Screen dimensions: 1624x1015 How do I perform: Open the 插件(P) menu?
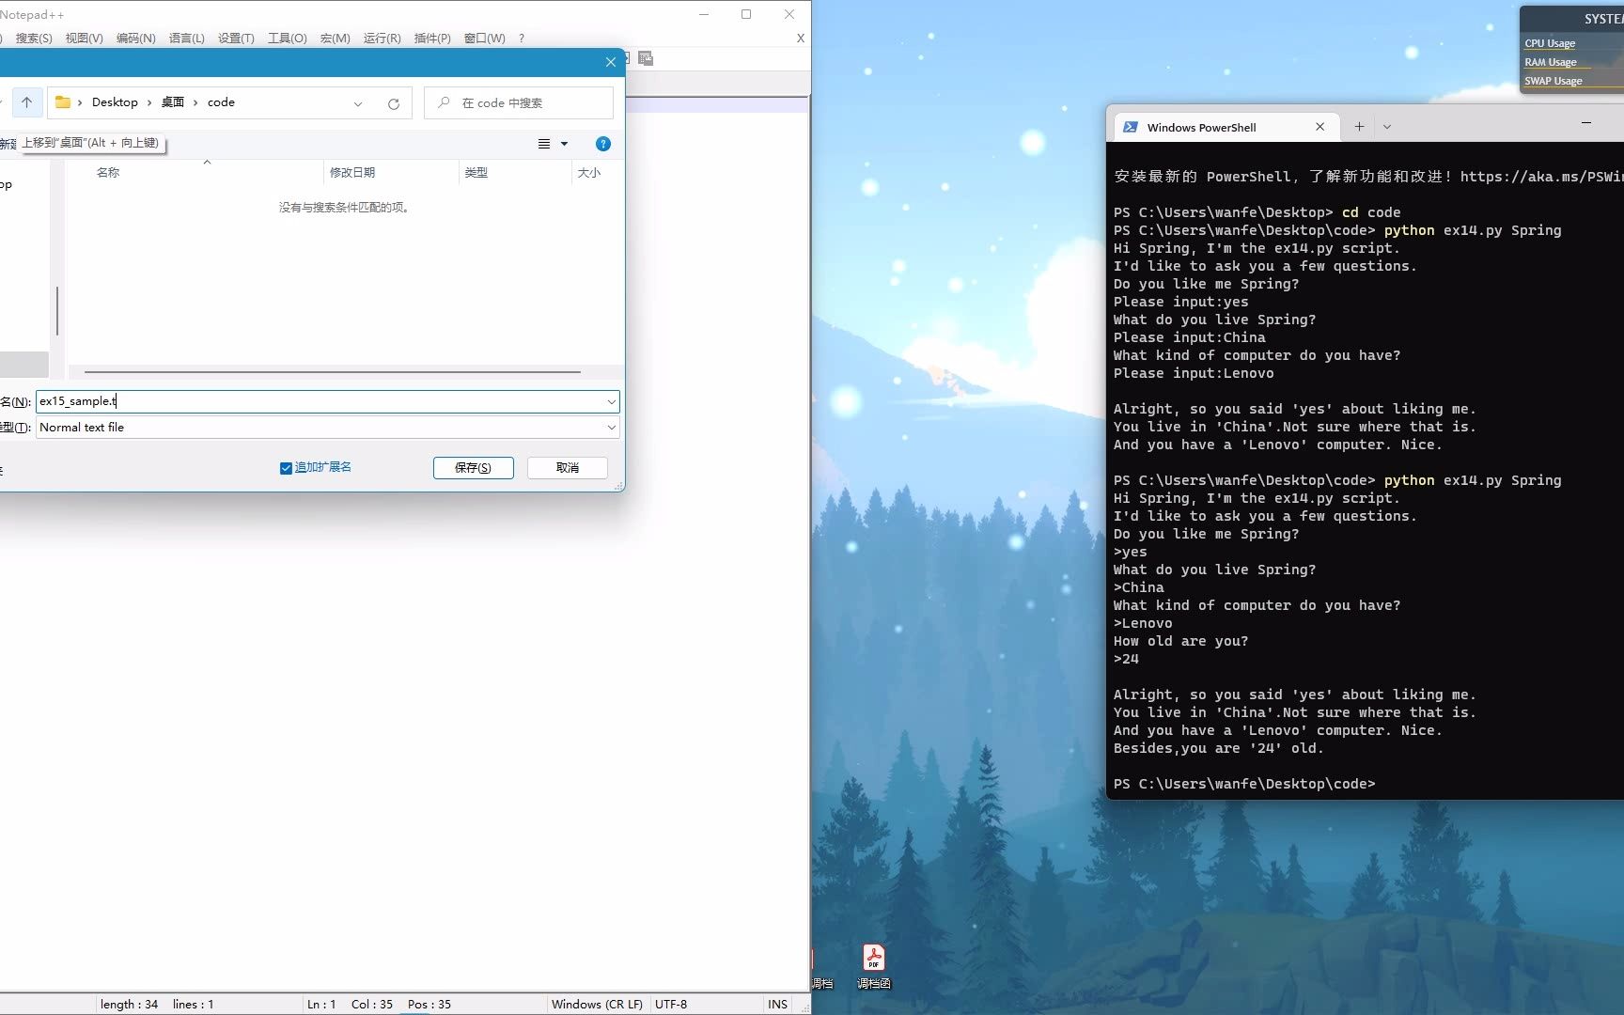click(x=432, y=39)
